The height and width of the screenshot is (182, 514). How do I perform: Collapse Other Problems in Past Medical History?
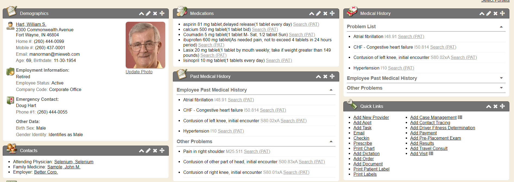(x=331, y=142)
